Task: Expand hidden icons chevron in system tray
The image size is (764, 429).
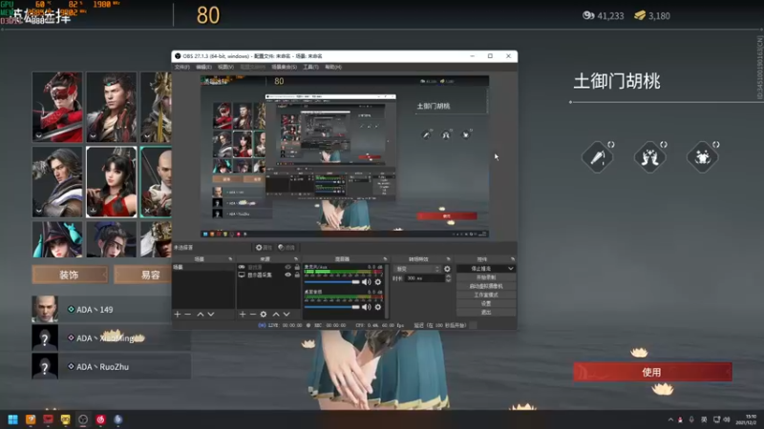Action: (x=671, y=419)
